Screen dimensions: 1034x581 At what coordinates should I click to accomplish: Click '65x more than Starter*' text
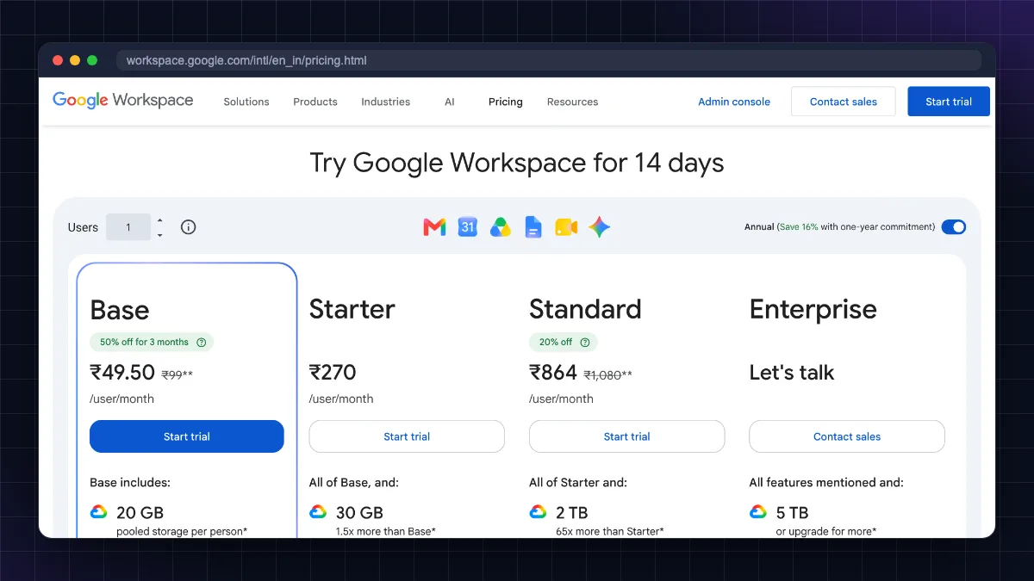pos(610,531)
